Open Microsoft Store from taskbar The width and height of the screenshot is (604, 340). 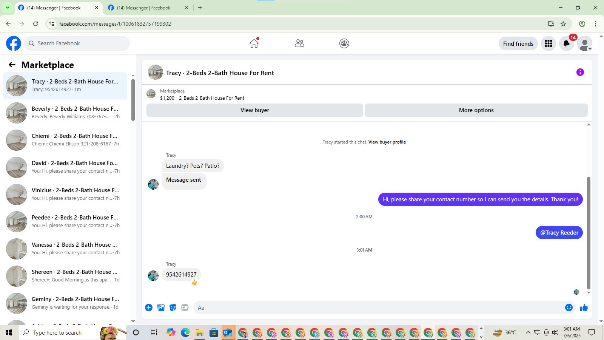click(214, 332)
